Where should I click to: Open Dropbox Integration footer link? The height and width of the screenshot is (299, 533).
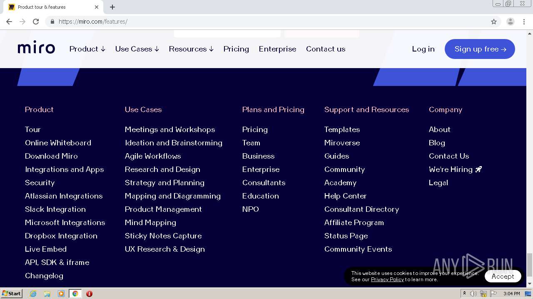[61, 236]
